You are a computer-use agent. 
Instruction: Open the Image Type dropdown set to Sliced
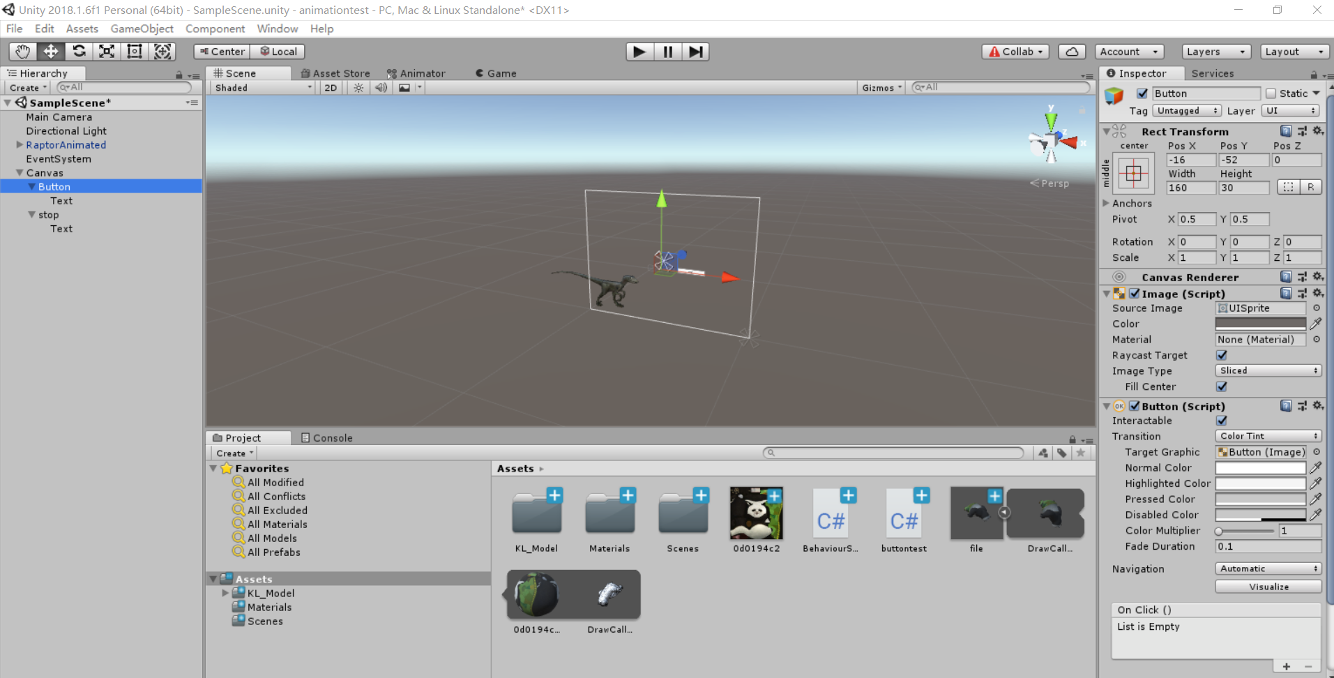point(1267,370)
